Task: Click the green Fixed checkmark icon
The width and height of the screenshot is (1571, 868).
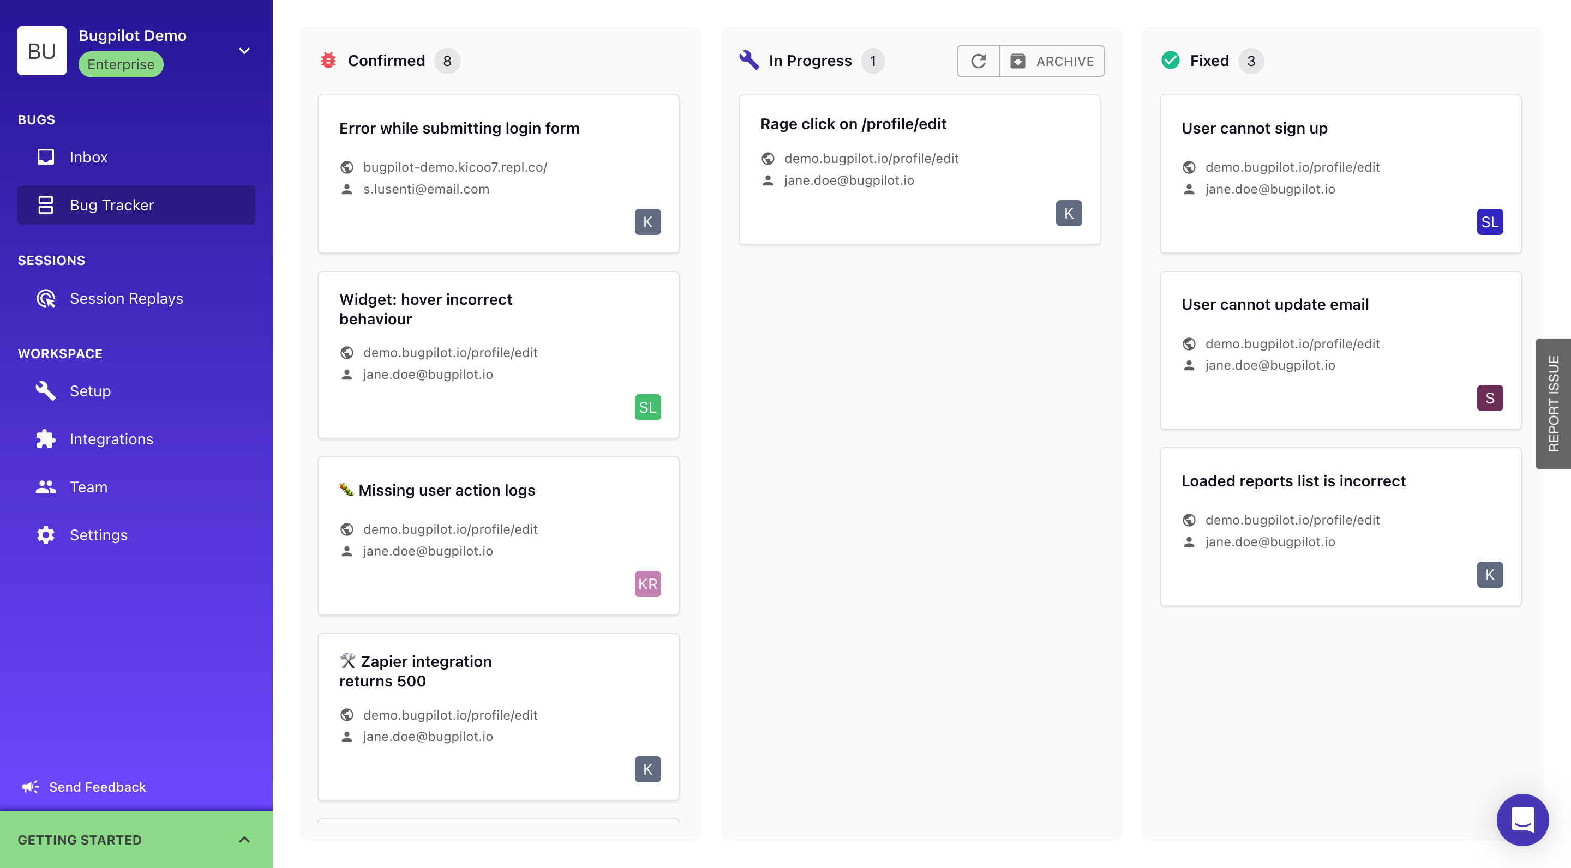Action: pos(1170,61)
